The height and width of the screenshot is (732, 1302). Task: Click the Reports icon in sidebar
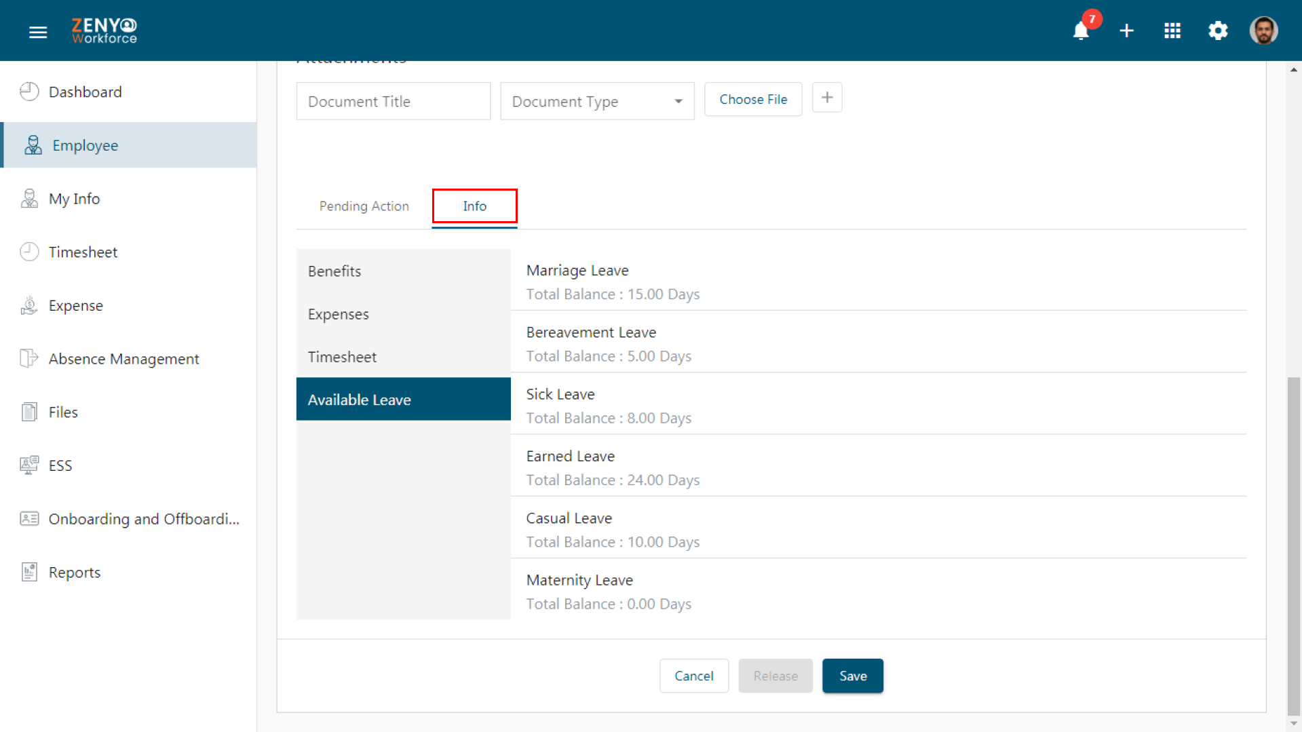[x=29, y=572]
